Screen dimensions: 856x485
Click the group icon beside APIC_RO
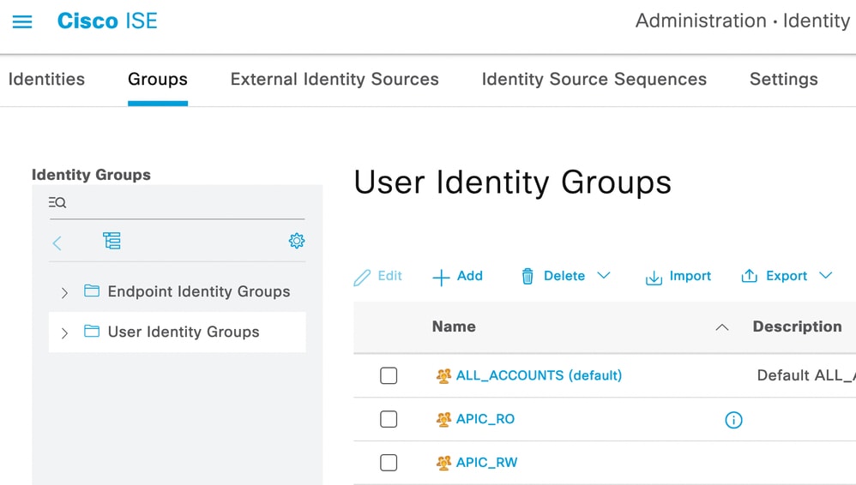(443, 419)
